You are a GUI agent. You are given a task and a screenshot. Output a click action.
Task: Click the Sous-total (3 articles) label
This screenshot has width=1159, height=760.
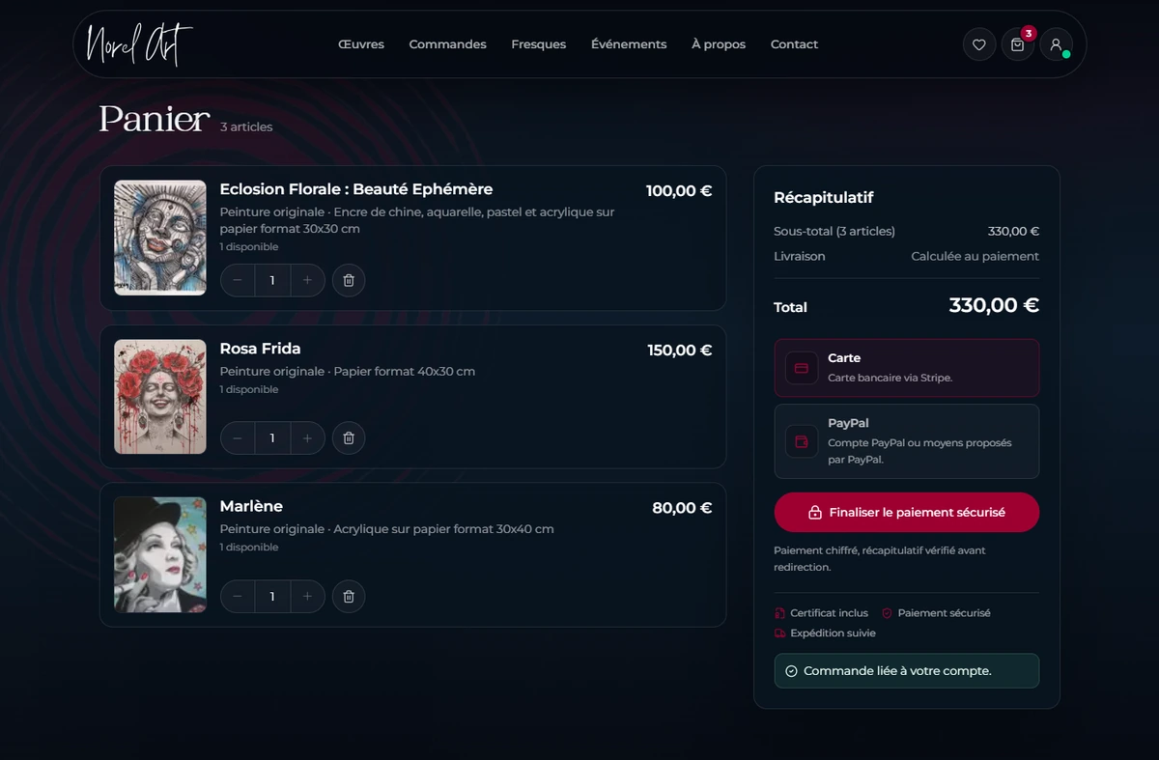[834, 231]
